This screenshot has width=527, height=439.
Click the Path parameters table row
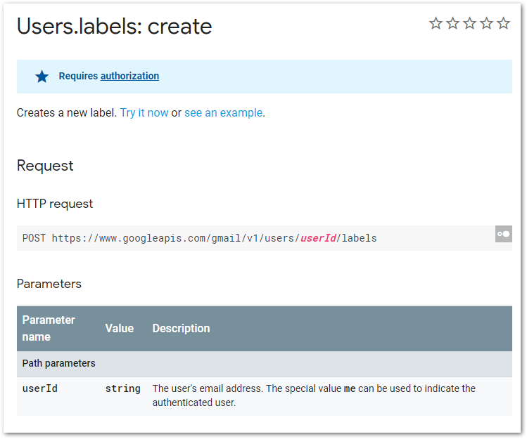point(265,363)
